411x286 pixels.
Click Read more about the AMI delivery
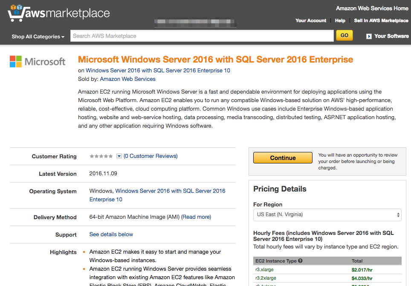pyautogui.click(x=196, y=217)
